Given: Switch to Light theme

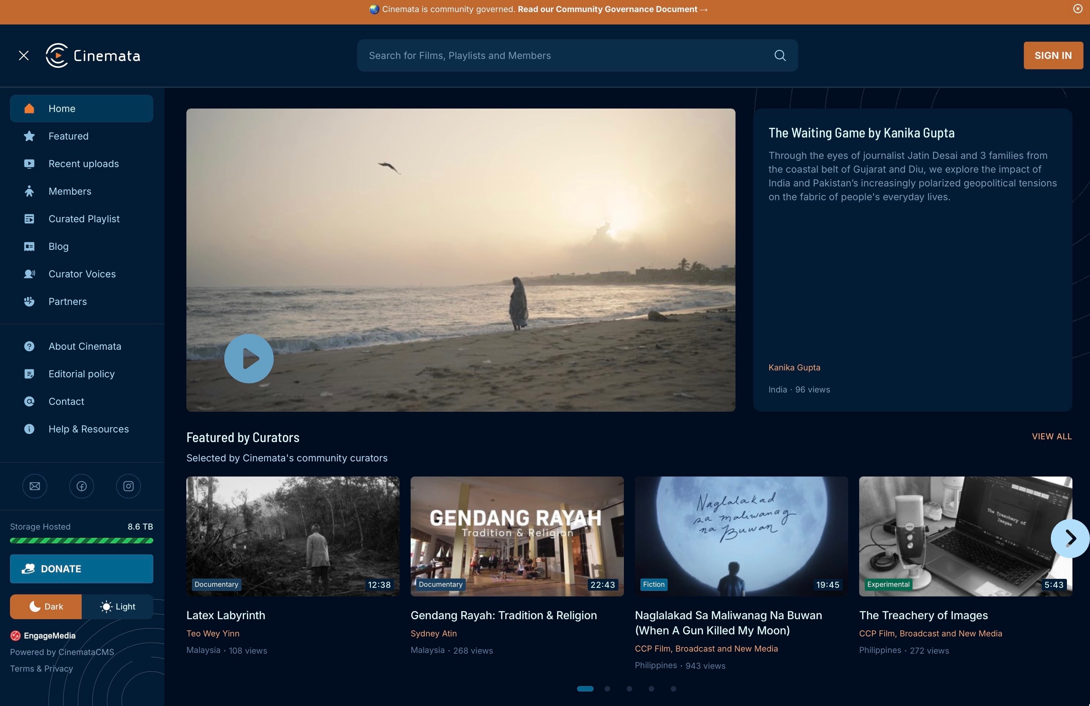Looking at the screenshot, I should click(x=117, y=606).
